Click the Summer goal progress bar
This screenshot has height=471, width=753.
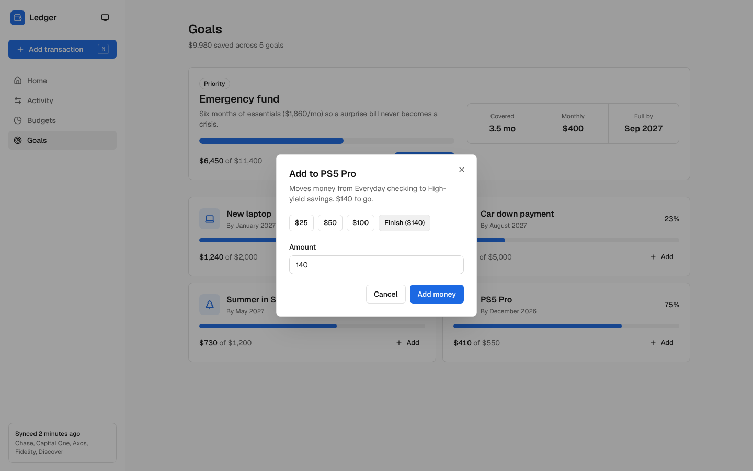(312, 326)
